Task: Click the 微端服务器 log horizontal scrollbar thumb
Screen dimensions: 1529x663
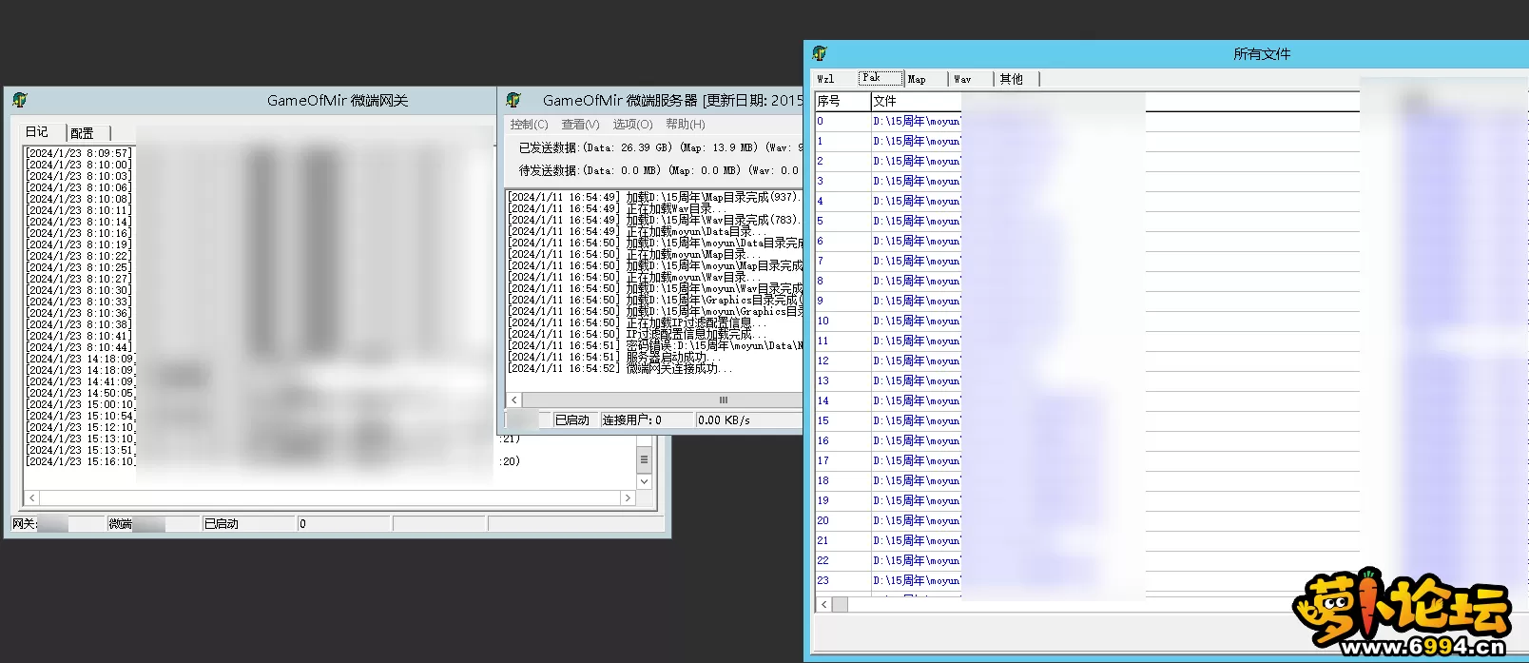Action: [x=723, y=400]
